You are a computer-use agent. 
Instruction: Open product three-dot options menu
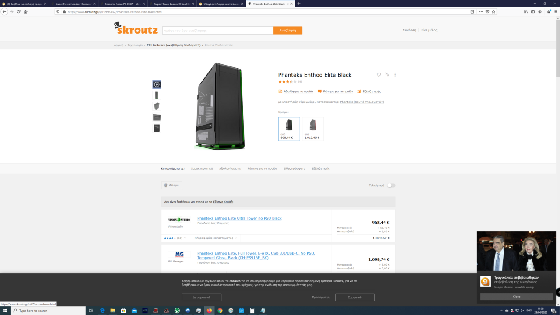tap(395, 75)
